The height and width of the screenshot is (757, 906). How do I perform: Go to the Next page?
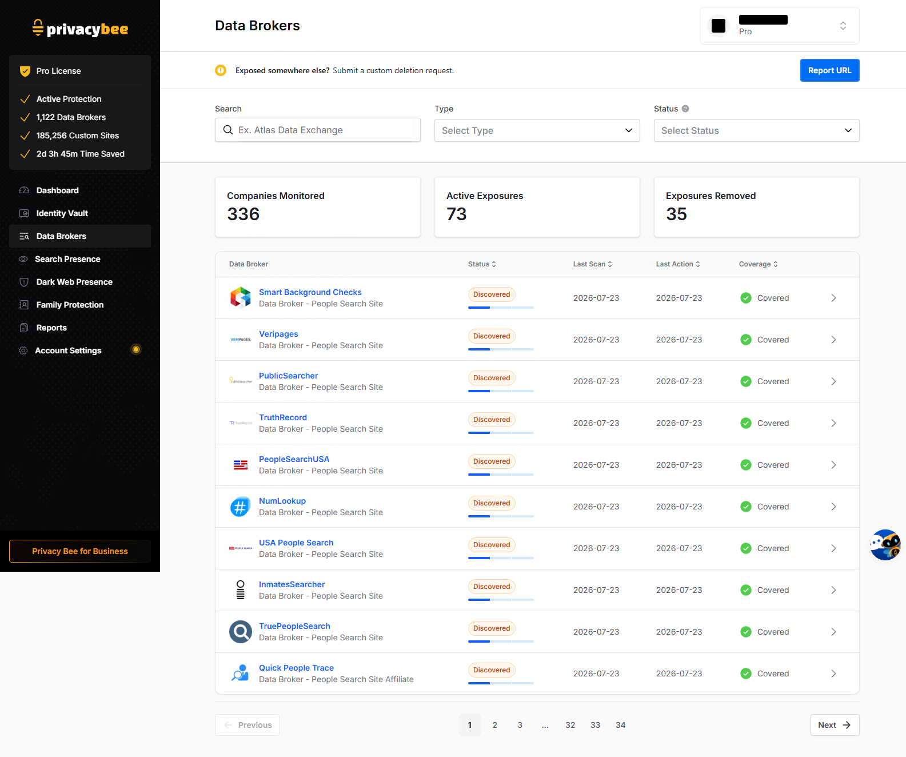835,725
